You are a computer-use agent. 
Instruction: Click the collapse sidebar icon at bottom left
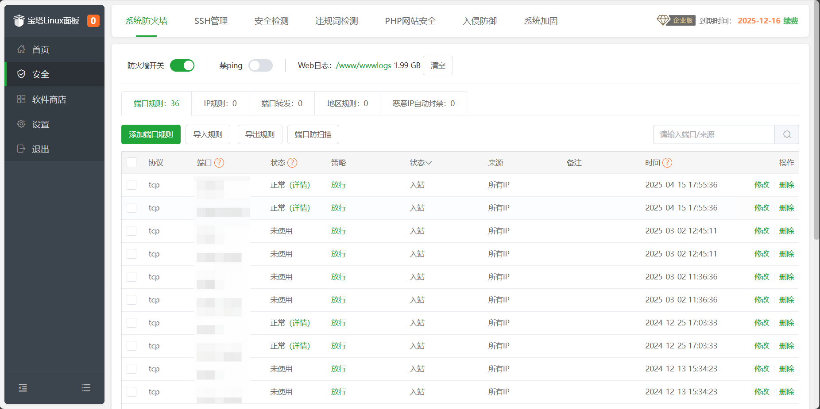pos(23,388)
